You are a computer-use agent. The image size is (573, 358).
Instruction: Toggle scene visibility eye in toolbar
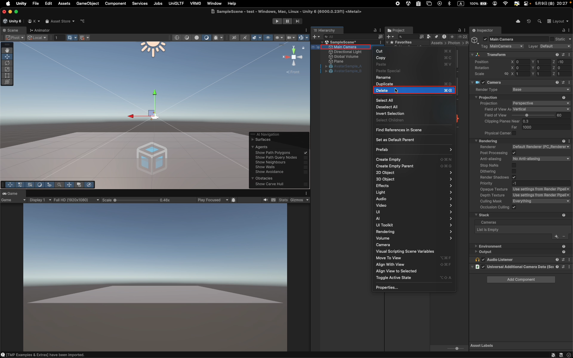(x=268, y=38)
